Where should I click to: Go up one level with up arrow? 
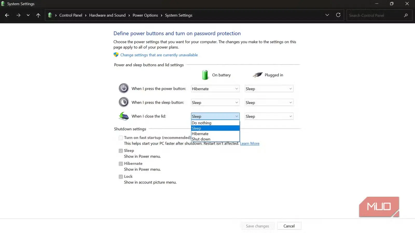click(x=38, y=15)
